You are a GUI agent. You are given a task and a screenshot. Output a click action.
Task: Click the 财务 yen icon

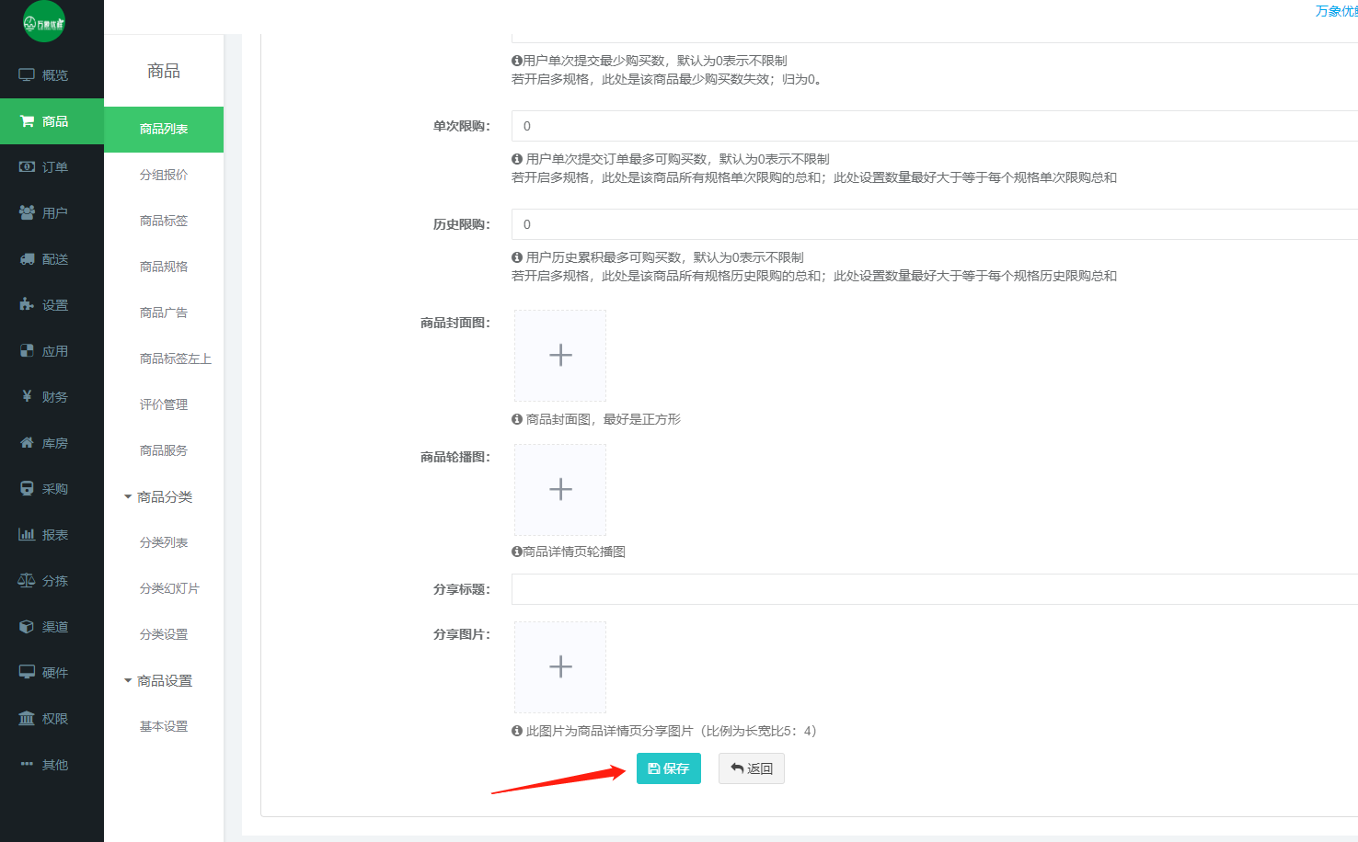click(x=27, y=396)
